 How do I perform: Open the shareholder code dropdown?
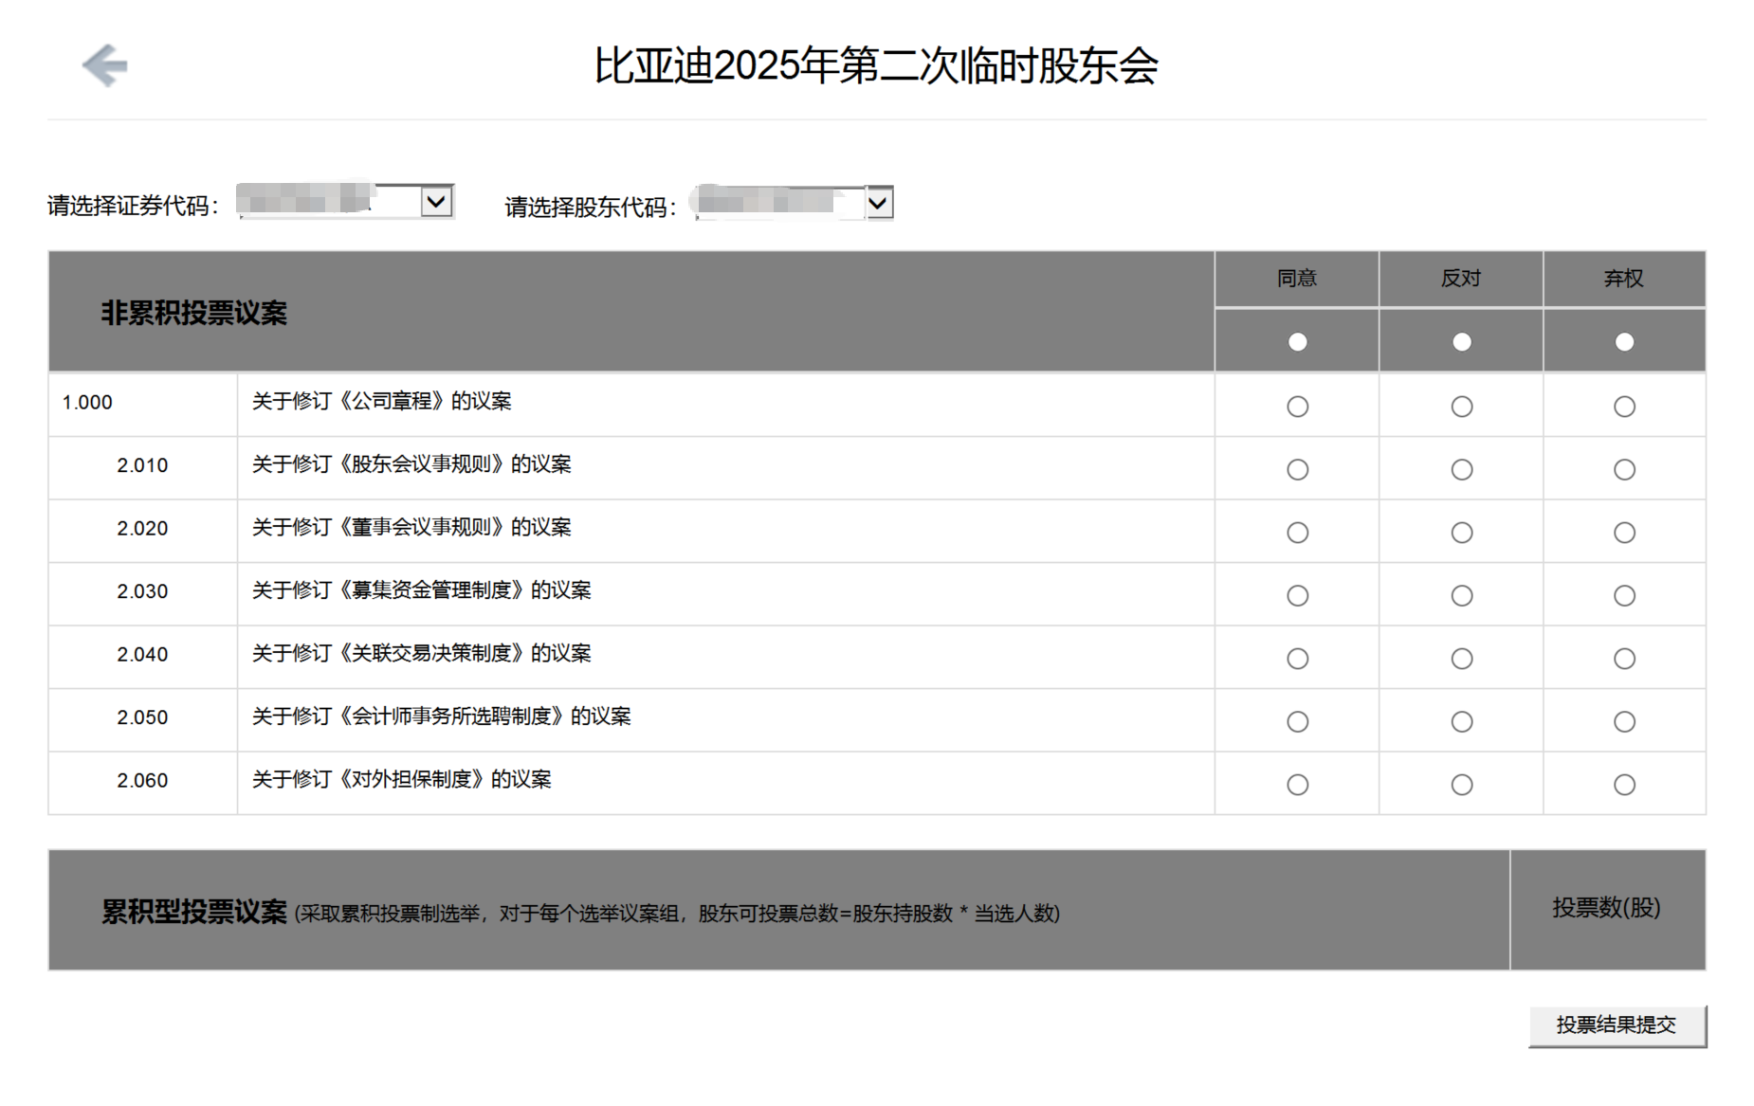(x=879, y=203)
